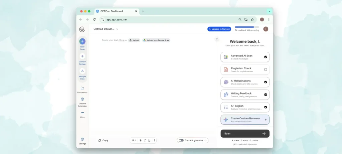Open more formatting options (three dots)
342x154 pixels.
(x=154, y=141)
